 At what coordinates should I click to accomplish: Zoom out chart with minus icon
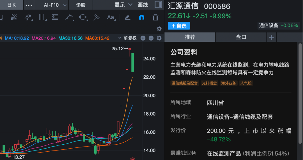[x=151, y=38]
